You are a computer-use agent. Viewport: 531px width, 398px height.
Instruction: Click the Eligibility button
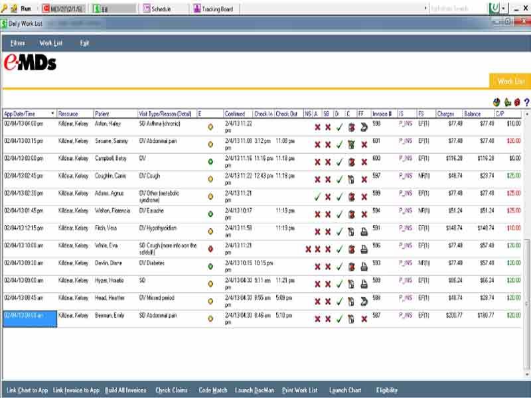pyautogui.click(x=387, y=390)
